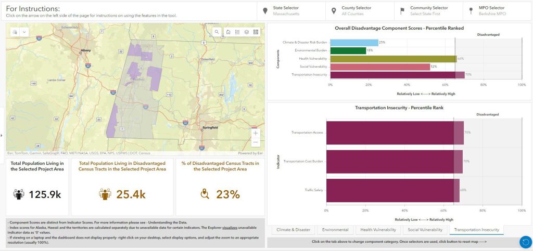Screen dimensions: 533x251
Task: Click the reset map round button
Action: pyautogui.click(x=526, y=242)
